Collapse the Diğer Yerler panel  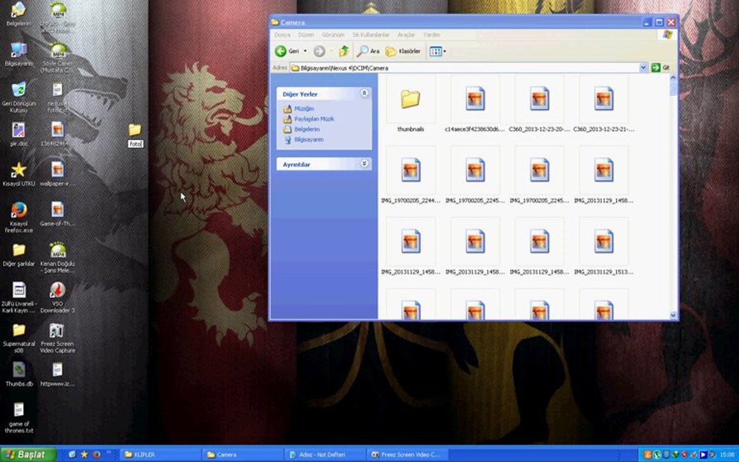(x=364, y=93)
